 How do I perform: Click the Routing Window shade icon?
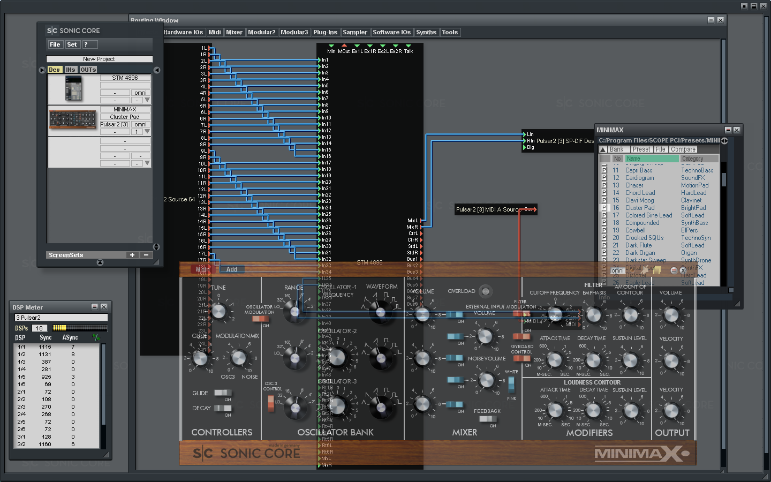tap(710, 20)
